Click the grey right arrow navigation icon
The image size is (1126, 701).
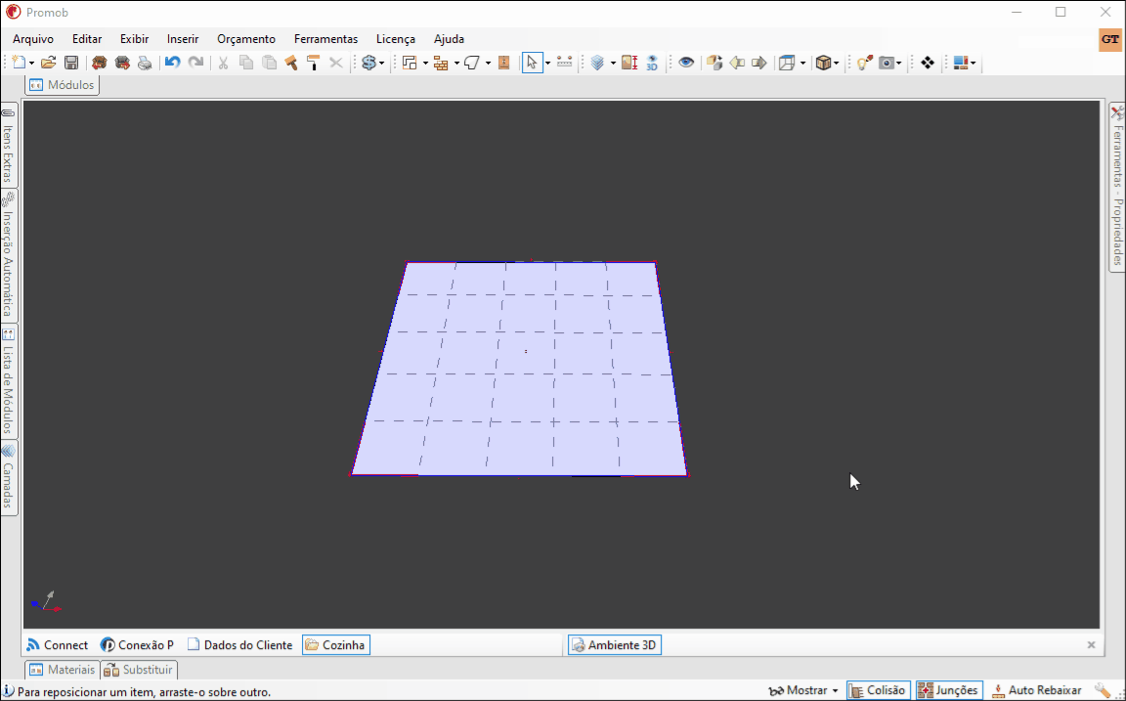pos(759,63)
